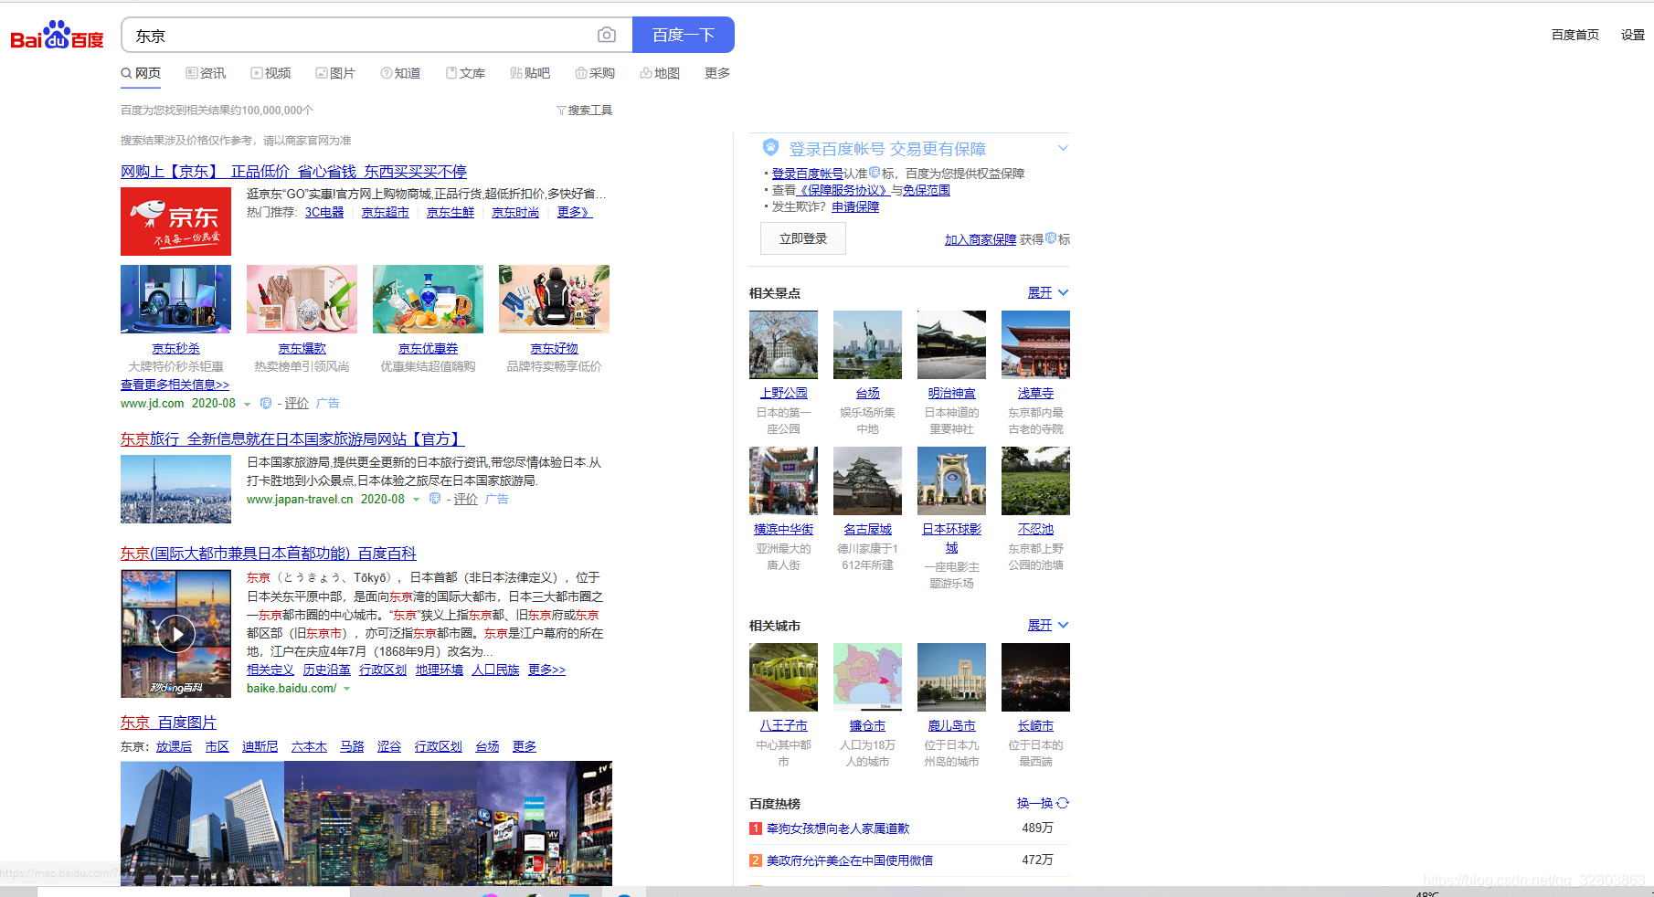Open the 历史沿革 section link
The image size is (1654, 897).
(x=326, y=670)
